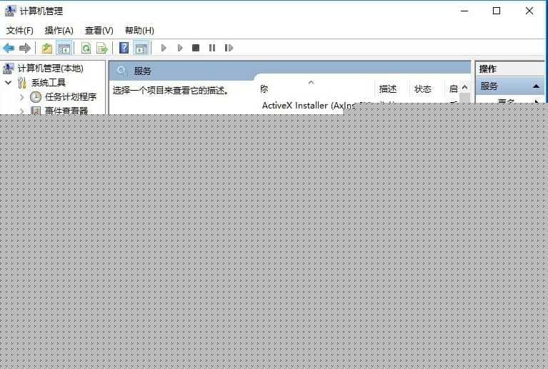Open the 帮助(H) menu

tap(139, 31)
